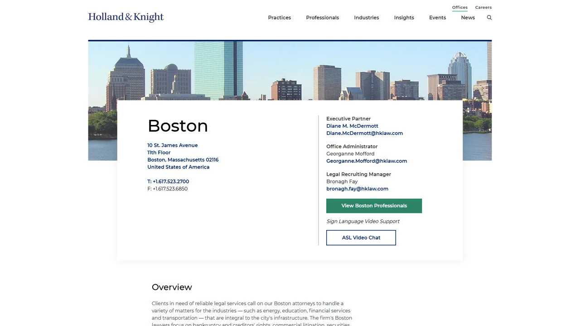Open the News menu item

[468, 18]
